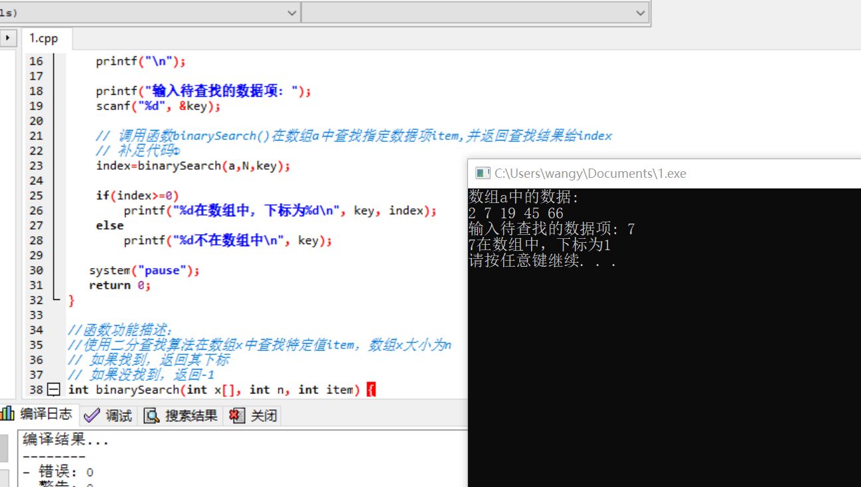Click the index=binarySearch(a,N,key); line

(193, 166)
